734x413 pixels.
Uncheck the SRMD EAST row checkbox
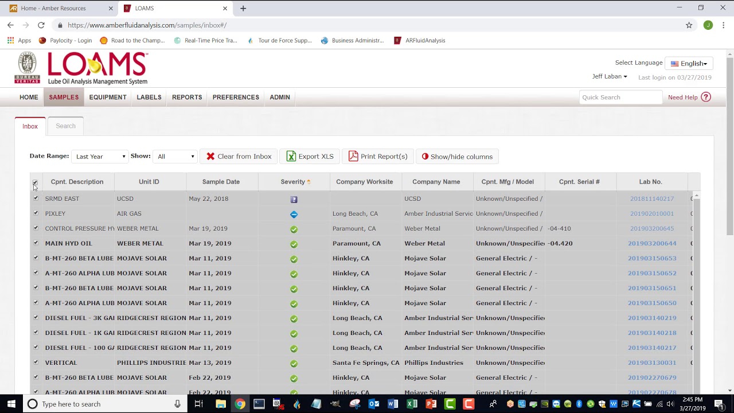pos(36,198)
